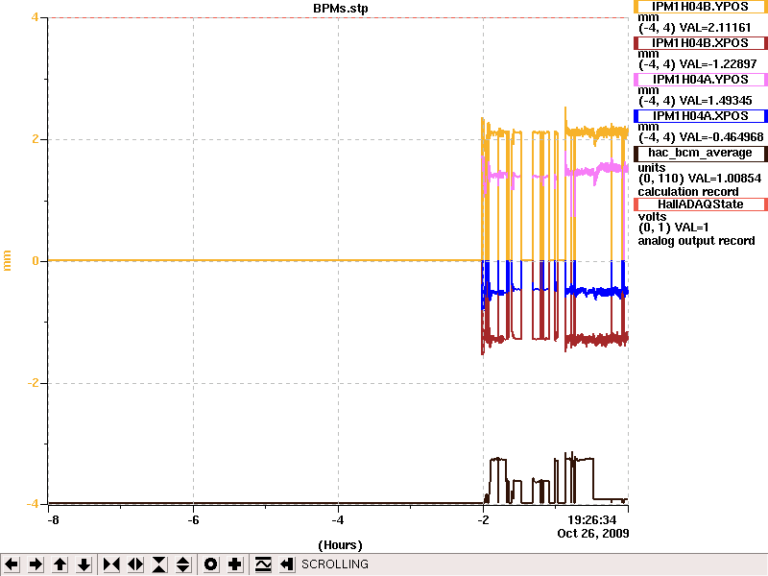Select the IPM1H04B.YPOS curve legend
This screenshot has width=768, height=576.
click(x=701, y=7)
